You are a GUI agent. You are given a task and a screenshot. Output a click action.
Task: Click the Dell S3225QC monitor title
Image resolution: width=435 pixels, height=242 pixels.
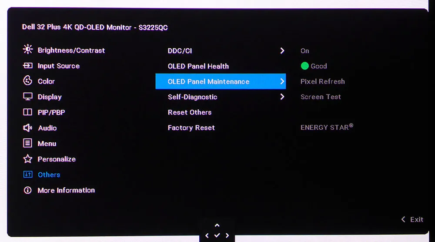click(x=95, y=27)
